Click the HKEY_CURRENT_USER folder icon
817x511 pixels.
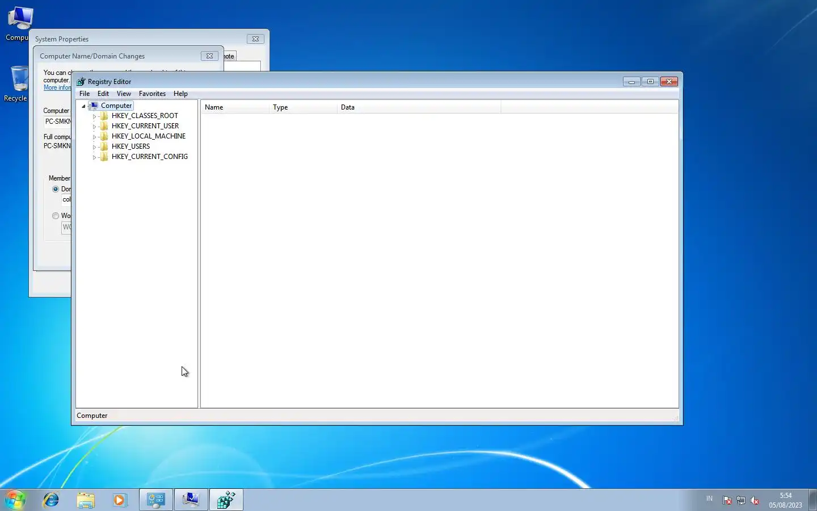coord(104,126)
